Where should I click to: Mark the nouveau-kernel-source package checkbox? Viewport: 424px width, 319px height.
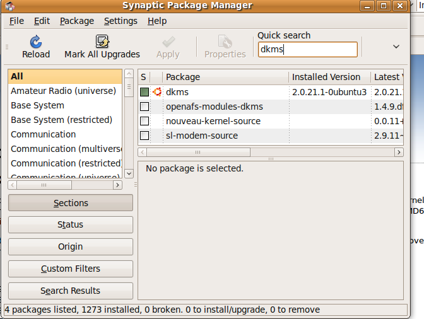[x=144, y=121]
